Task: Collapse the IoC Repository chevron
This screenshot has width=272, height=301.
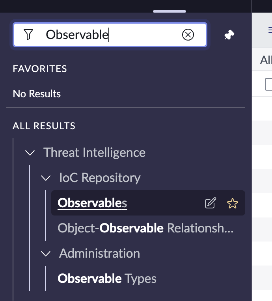Action: [x=46, y=178]
